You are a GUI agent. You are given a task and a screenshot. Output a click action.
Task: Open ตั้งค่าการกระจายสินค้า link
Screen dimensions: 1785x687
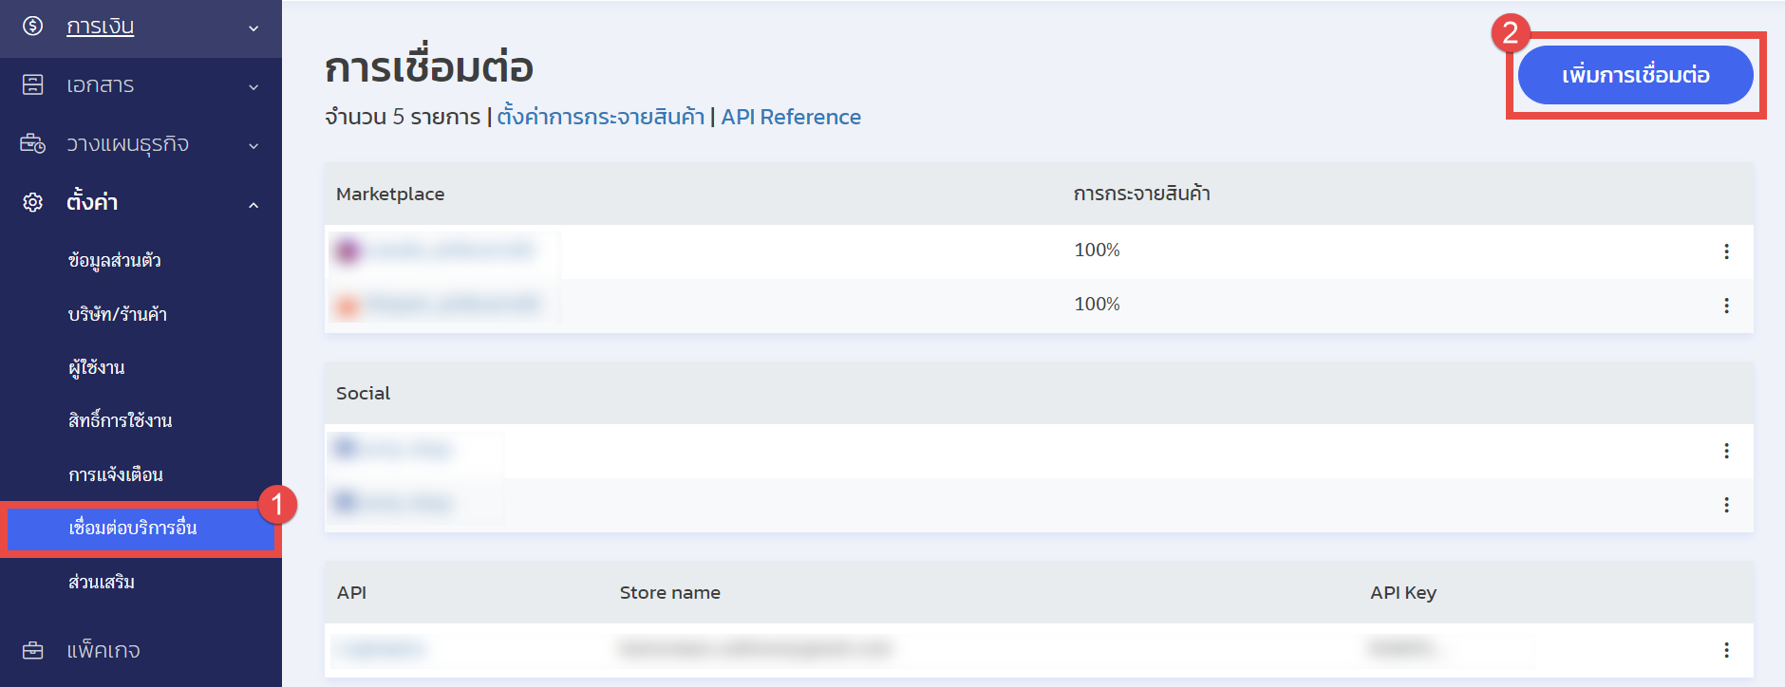click(600, 117)
